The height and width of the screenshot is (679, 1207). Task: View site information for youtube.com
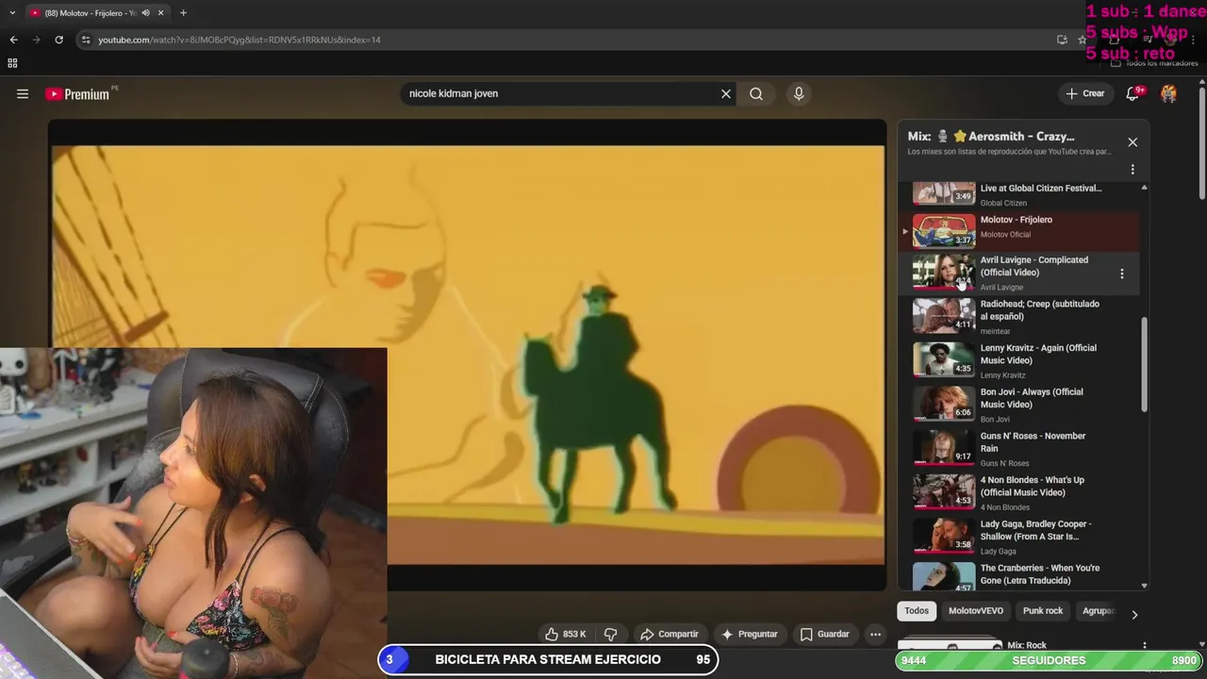pos(86,40)
